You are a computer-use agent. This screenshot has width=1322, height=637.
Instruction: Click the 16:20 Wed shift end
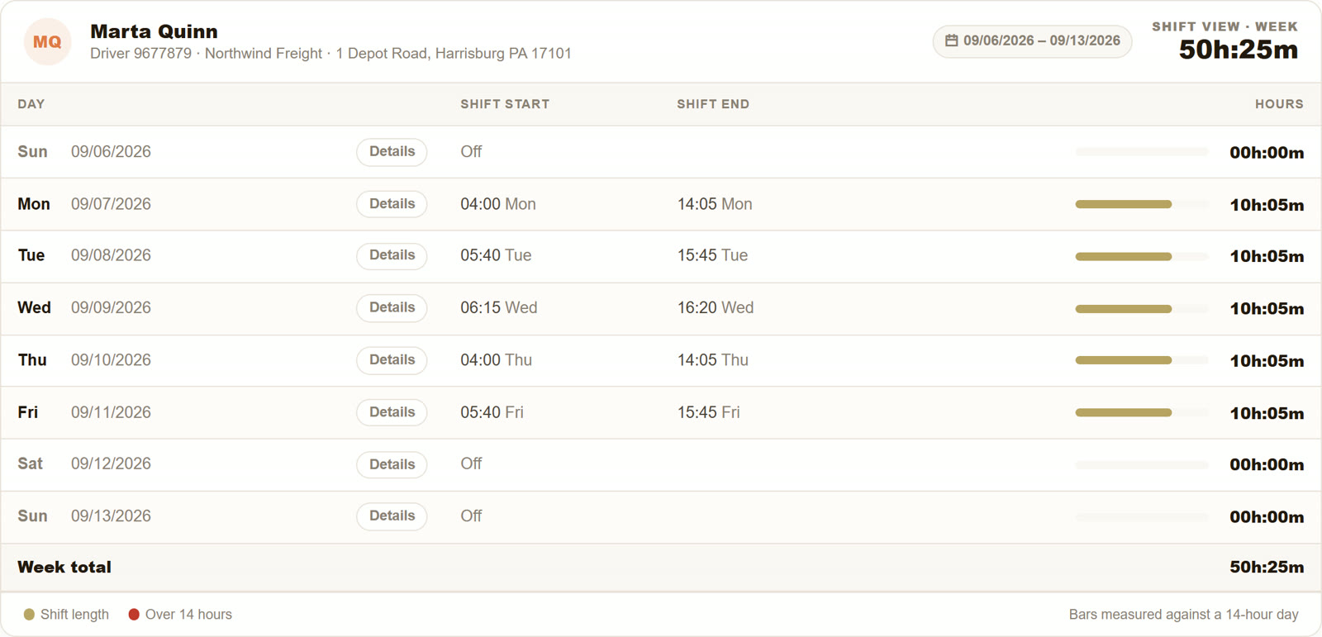[x=716, y=307]
